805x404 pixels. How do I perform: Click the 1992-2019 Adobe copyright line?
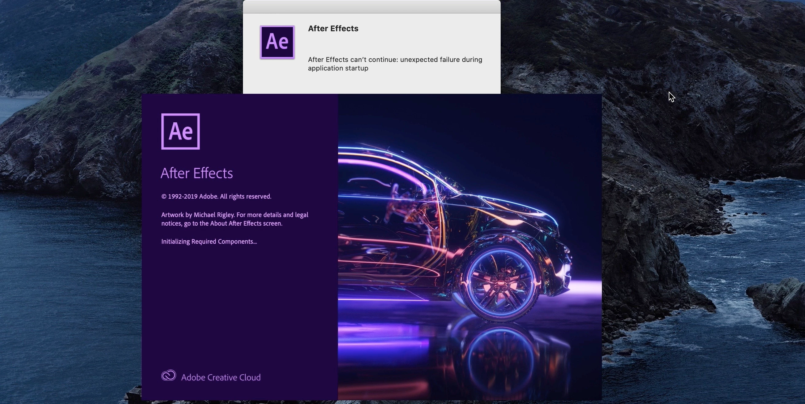click(216, 196)
